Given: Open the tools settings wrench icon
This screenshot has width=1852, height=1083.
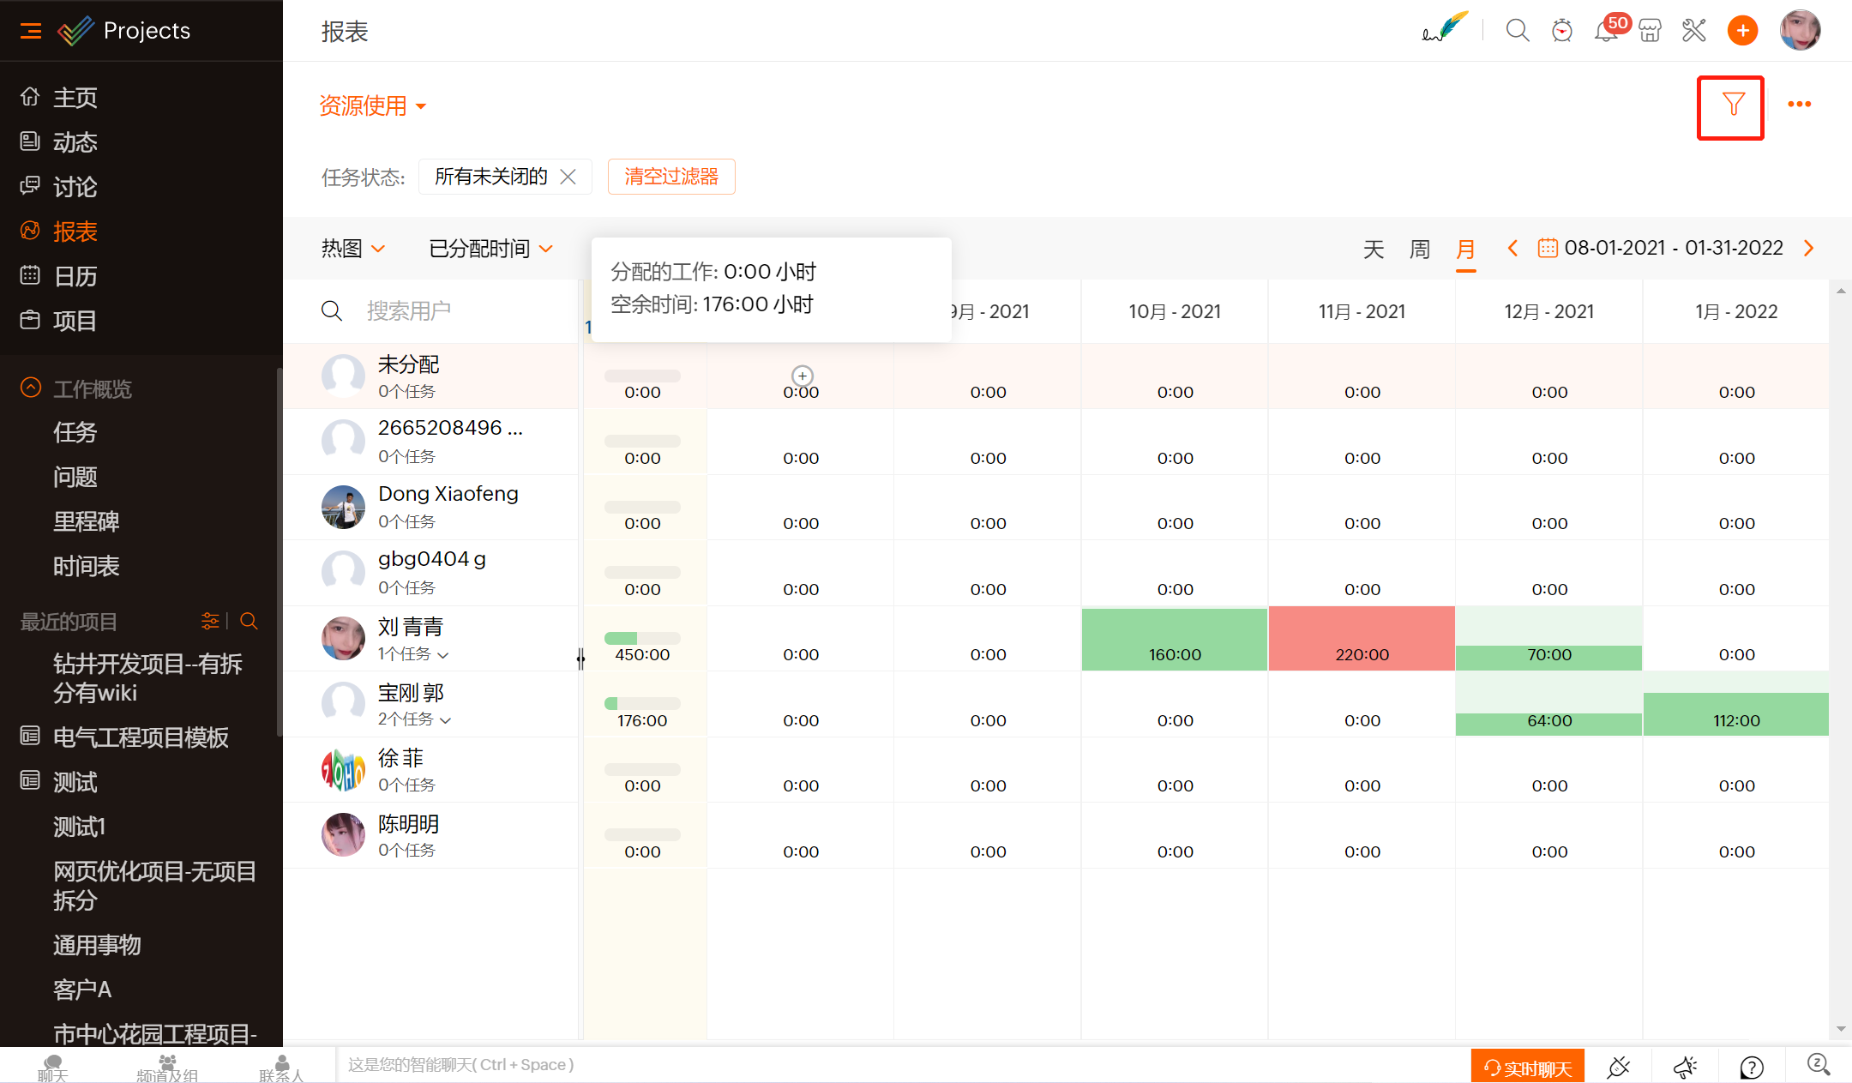Looking at the screenshot, I should [1694, 32].
